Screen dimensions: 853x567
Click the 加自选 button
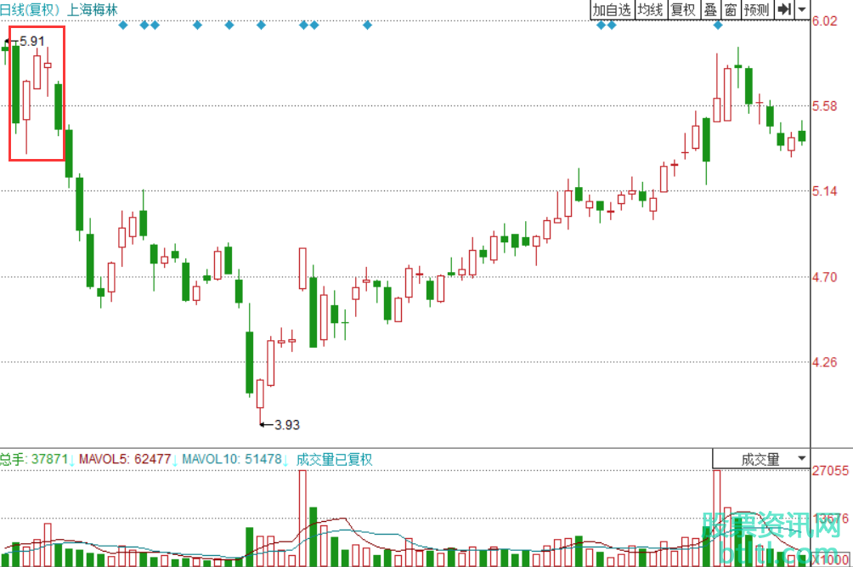click(x=612, y=9)
